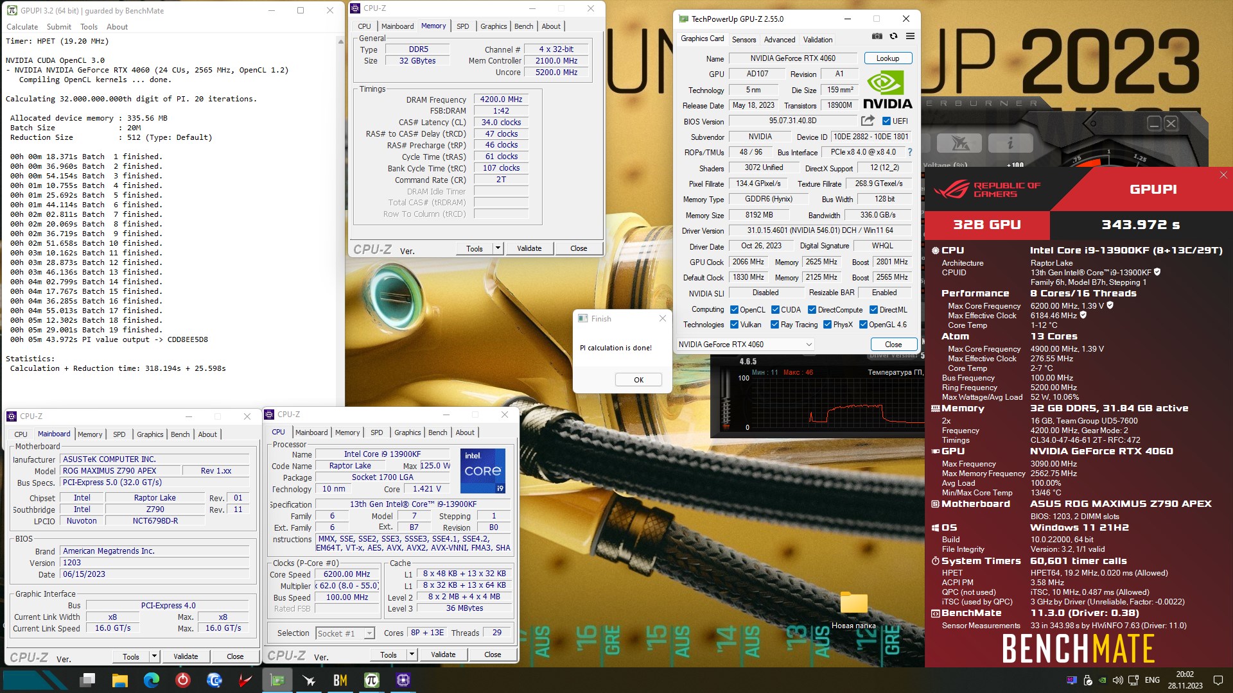This screenshot has width=1233, height=693.
Task: Open the 'Новая папка' desktop folder
Action: coord(853,610)
